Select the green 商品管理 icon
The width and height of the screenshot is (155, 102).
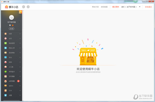(x=6, y=43)
